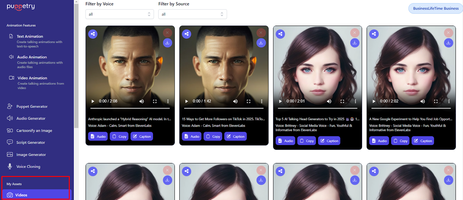Edit Caption of the TikTok followers video

click(236, 136)
